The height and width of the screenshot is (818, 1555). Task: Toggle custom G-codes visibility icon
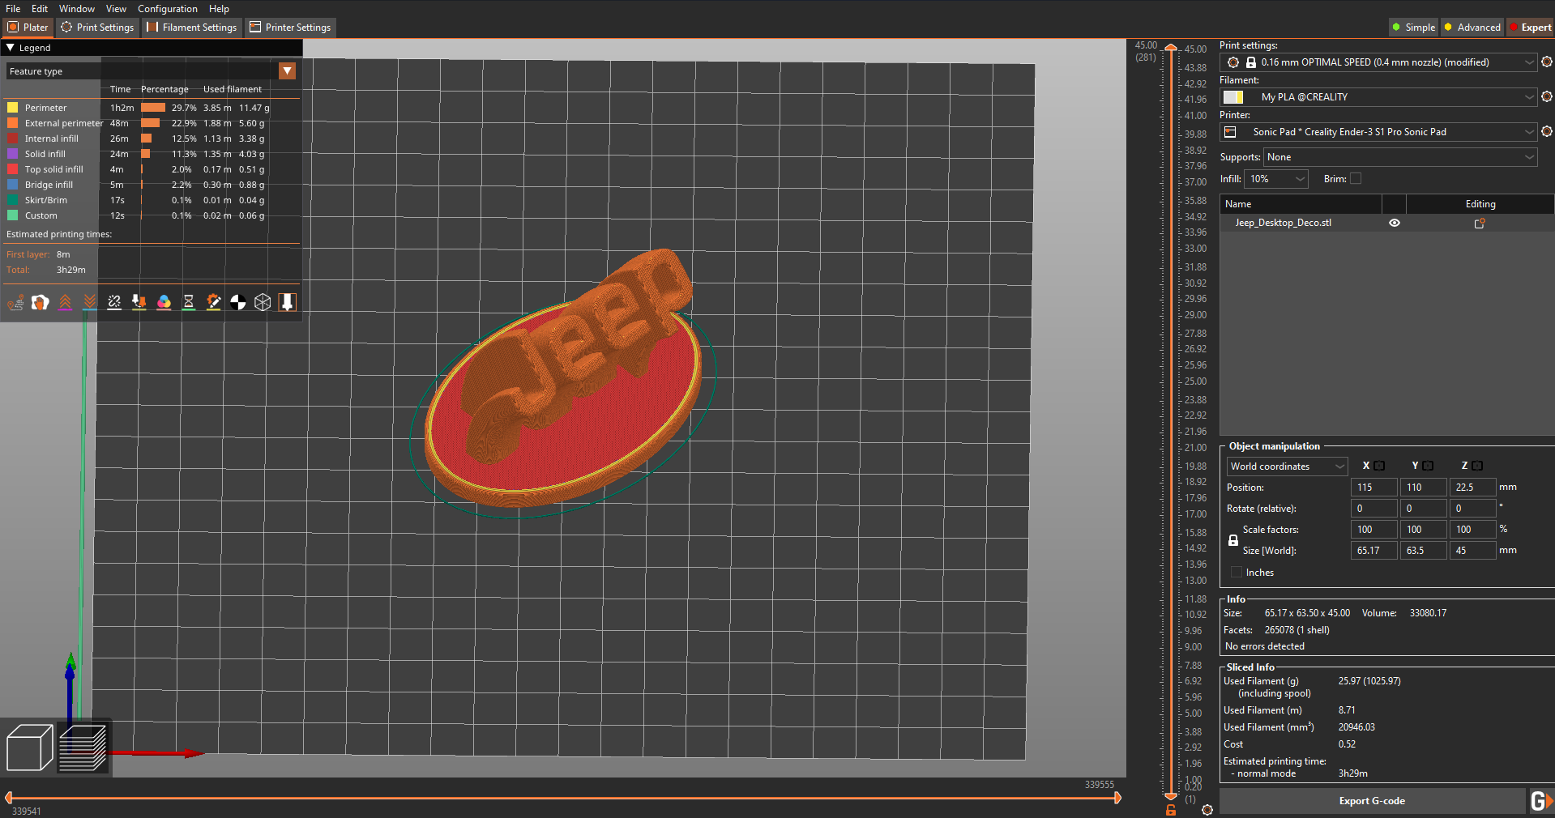pos(213,302)
